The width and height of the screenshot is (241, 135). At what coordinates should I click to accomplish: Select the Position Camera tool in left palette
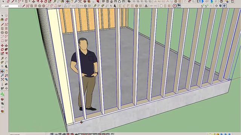click(2, 84)
